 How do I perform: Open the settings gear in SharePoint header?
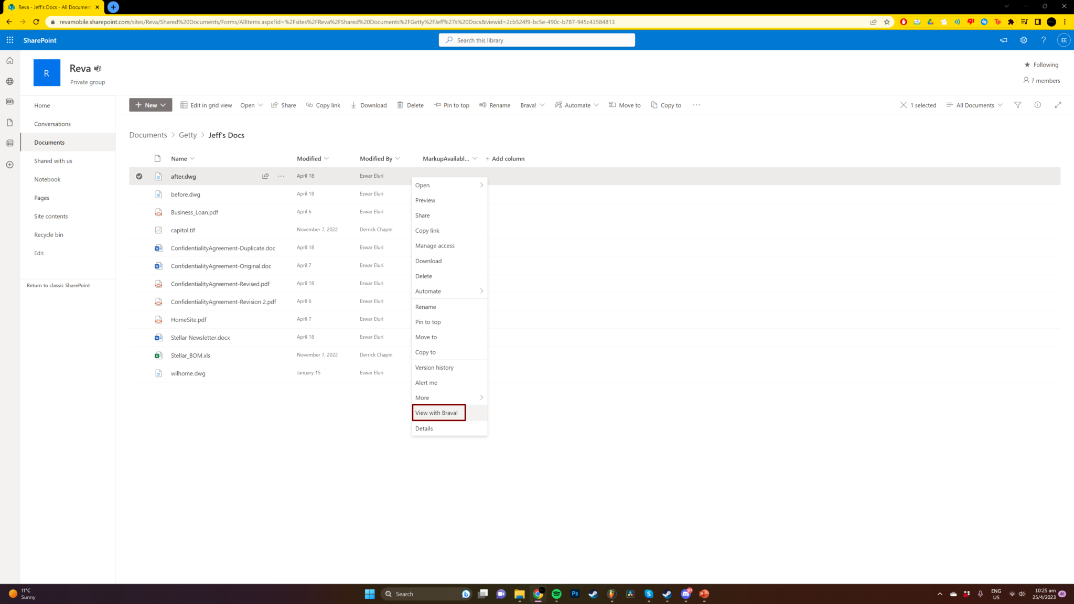1023,40
